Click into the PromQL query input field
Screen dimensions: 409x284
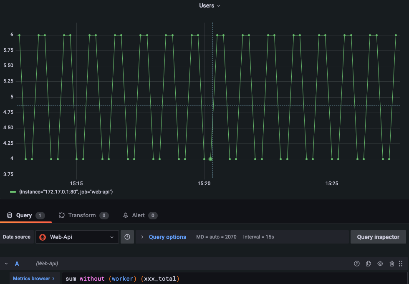click(x=235, y=278)
